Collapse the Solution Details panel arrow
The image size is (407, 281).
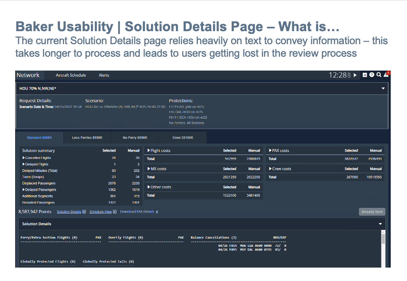coord(381,224)
